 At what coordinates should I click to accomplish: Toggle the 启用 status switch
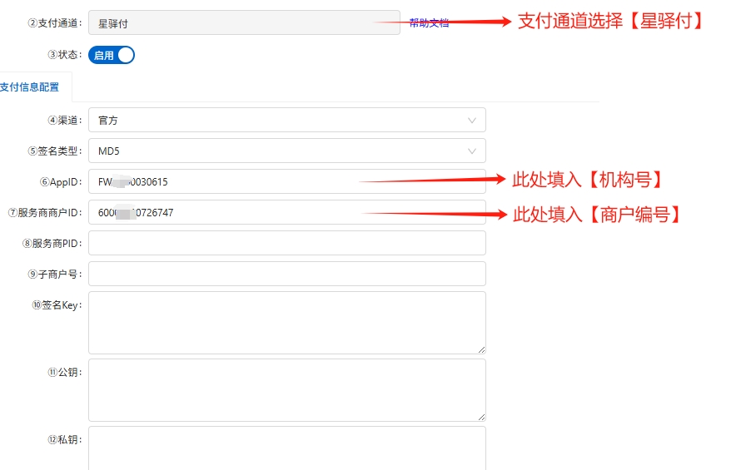pyautogui.click(x=112, y=55)
